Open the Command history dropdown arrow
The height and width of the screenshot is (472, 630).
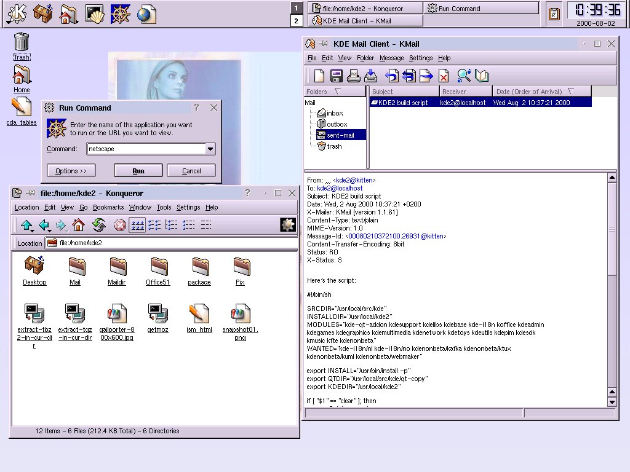[x=210, y=149]
